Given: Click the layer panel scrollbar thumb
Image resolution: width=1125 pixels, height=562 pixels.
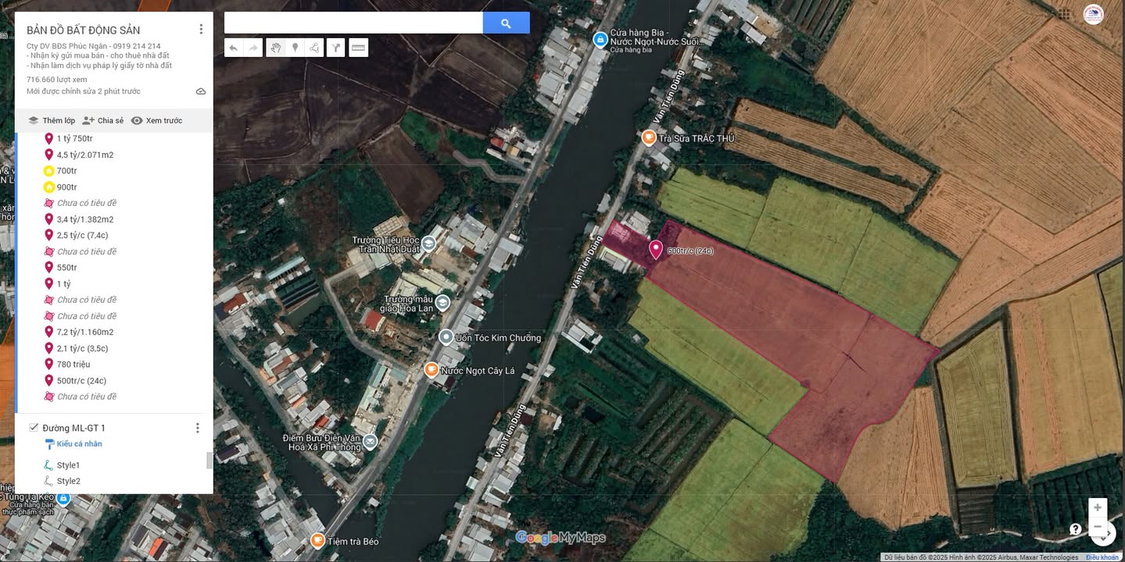Looking at the screenshot, I should pyautogui.click(x=209, y=461).
